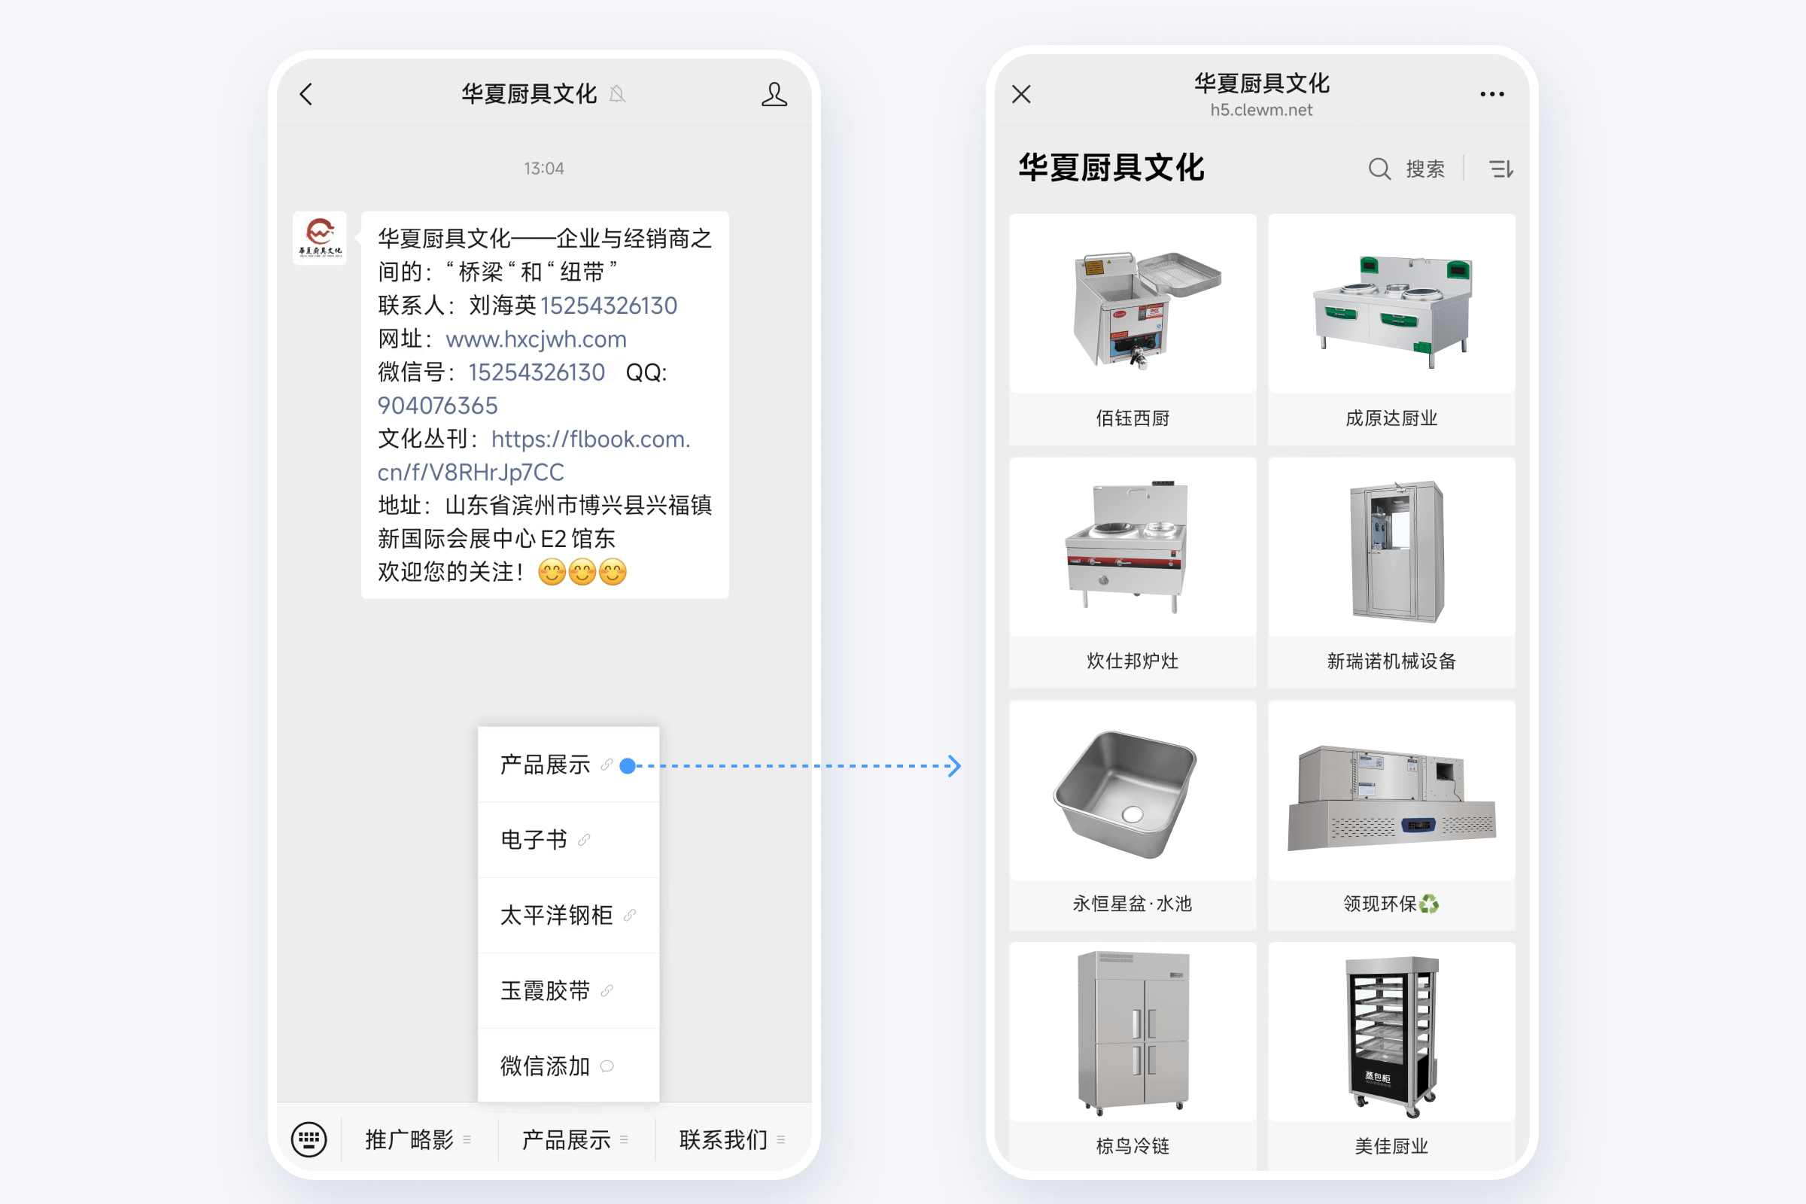The image size is (1806, 1204).
Task: Expand the 产品展示 bottom menu
Action: pos(576,1139)
